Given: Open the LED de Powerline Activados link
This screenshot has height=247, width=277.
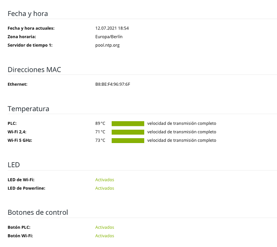Looking at the screenshot, I should click(x=105, y=188).
